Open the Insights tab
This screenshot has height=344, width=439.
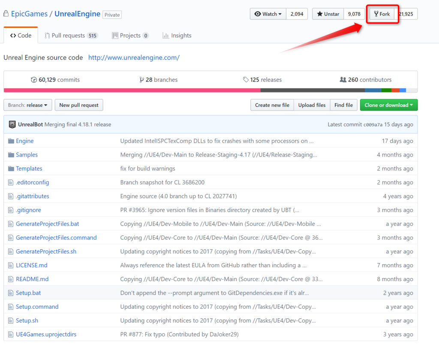pyautogui.click(x=177, y=36)
